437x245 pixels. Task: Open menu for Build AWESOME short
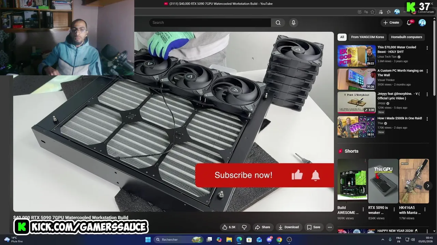363,210
